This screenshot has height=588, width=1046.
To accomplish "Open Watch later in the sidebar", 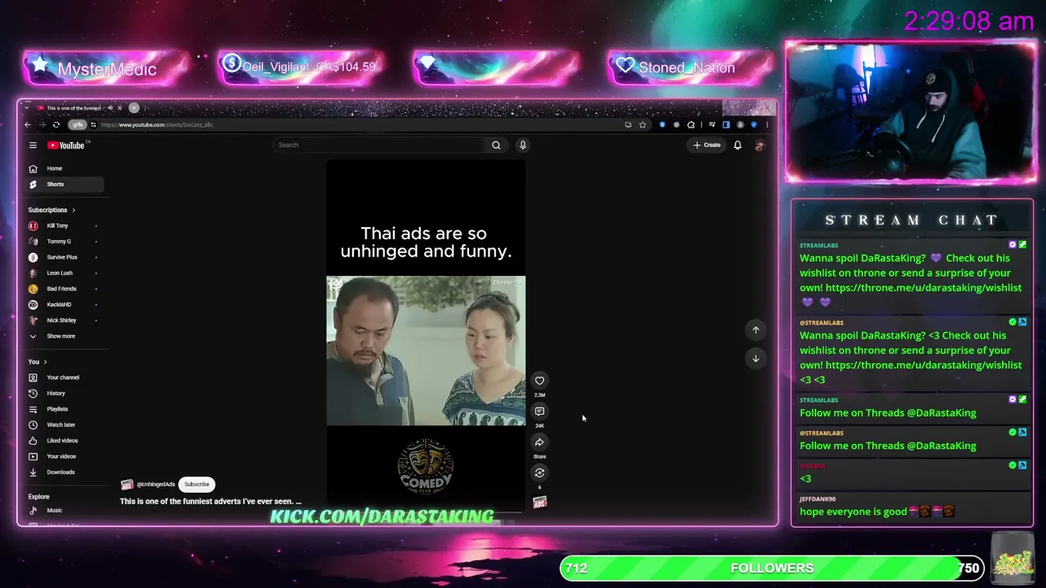I will (65, 425).
